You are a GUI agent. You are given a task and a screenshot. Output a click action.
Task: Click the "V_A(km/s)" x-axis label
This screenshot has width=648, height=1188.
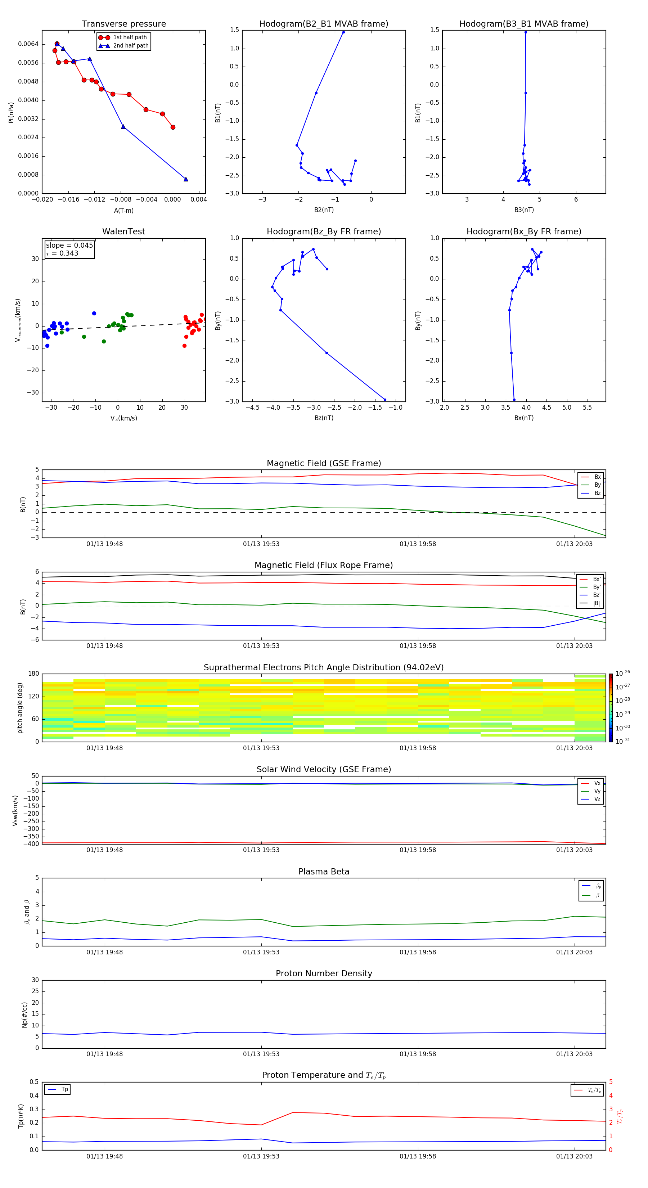(123, 418)
